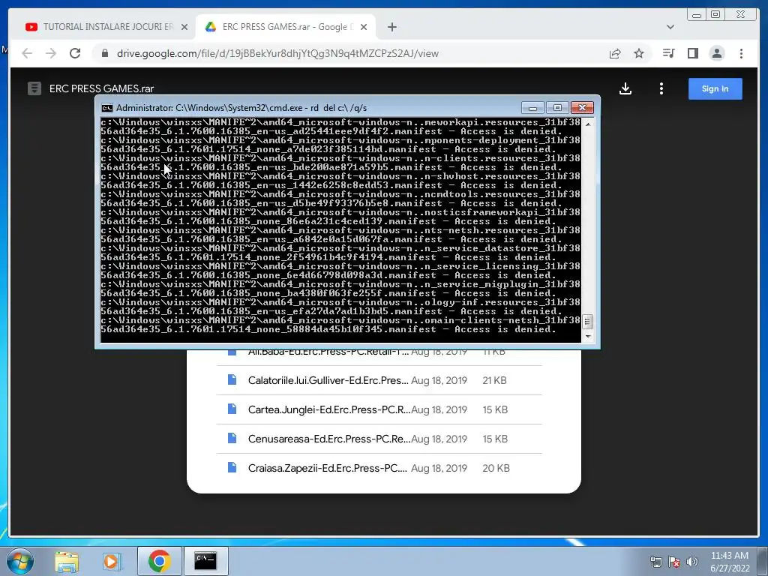The height and width of the screenshot is (576, 768).
Task: Toggle the Chrome side panel
Action: (692, 53)
